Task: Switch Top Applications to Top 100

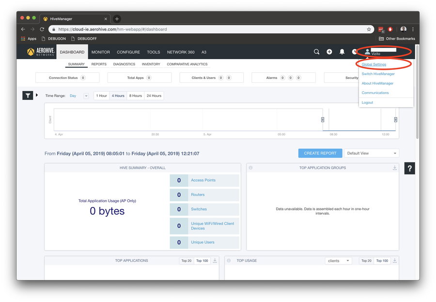Action: click(202, 261)
